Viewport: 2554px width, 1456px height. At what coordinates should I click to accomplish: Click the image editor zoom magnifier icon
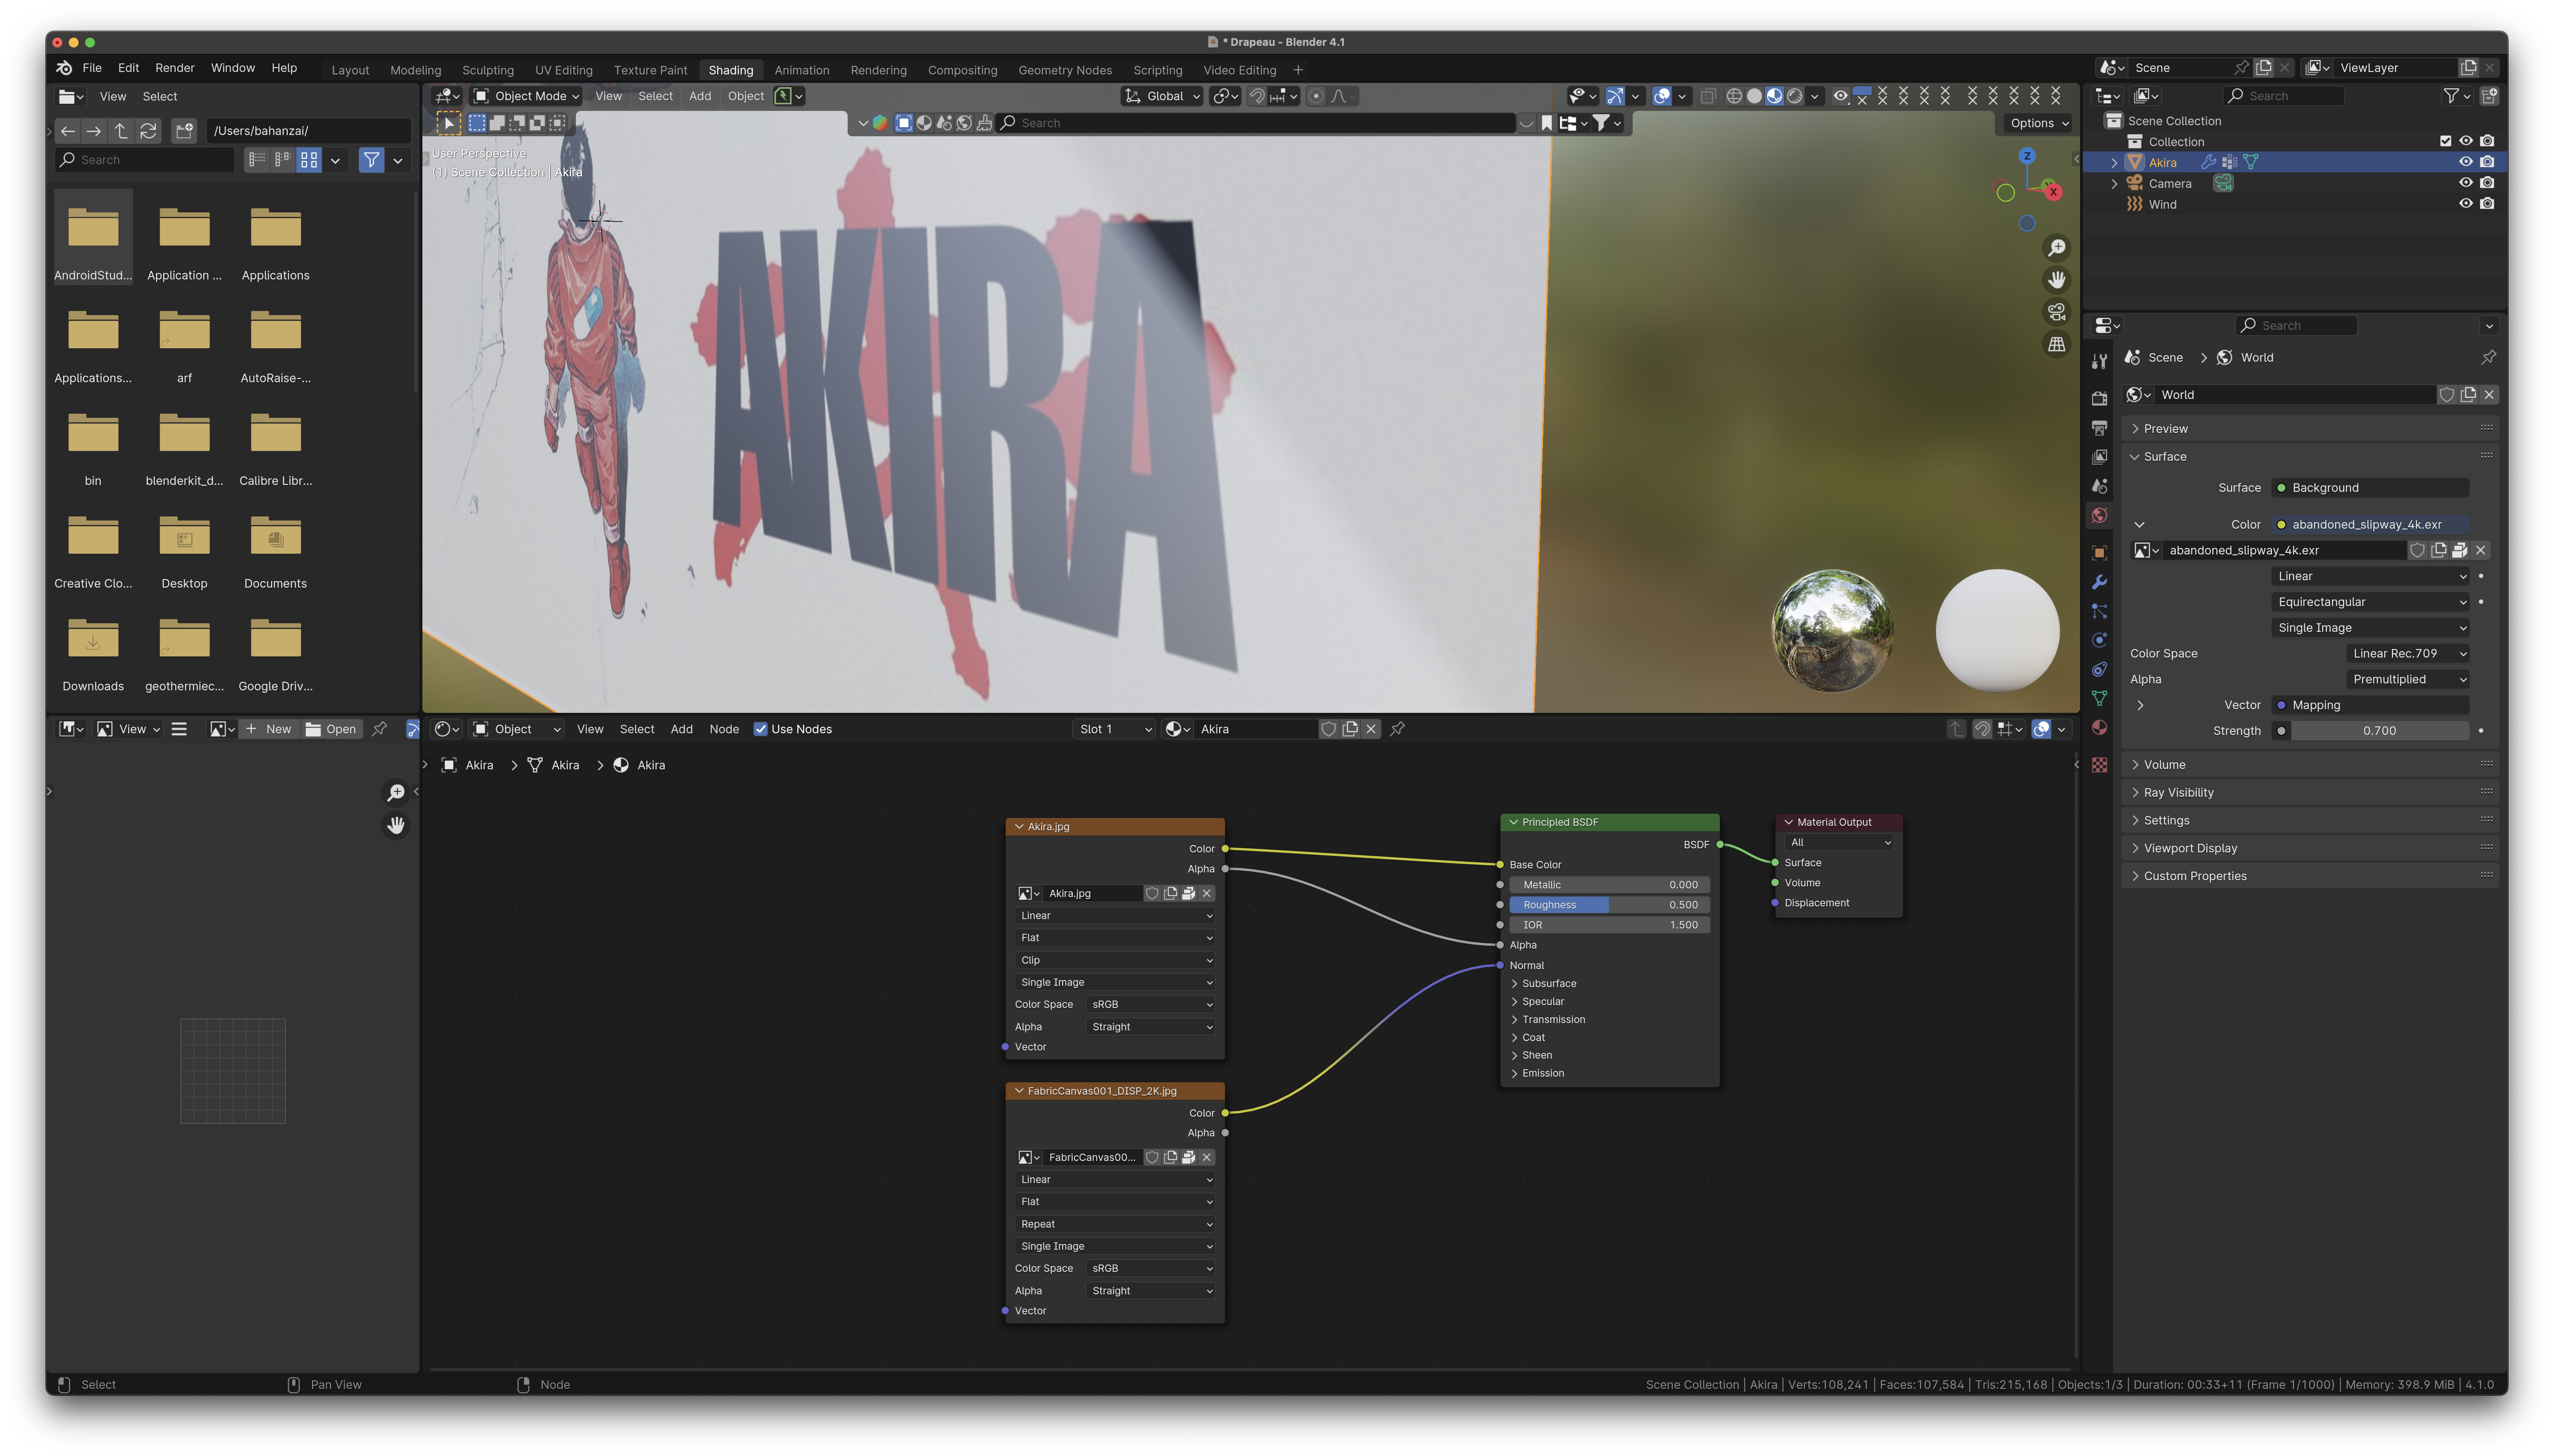396,793
